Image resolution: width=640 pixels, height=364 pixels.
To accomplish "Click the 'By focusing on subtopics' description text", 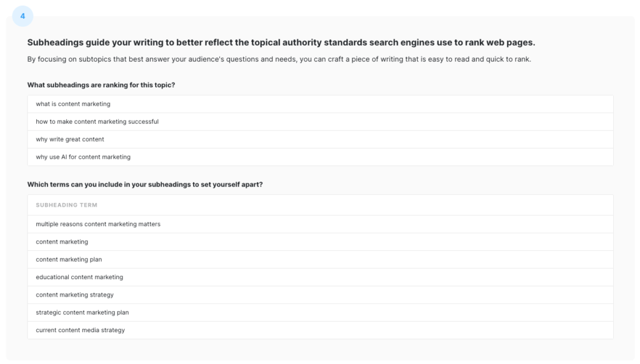I will point(279,59).
